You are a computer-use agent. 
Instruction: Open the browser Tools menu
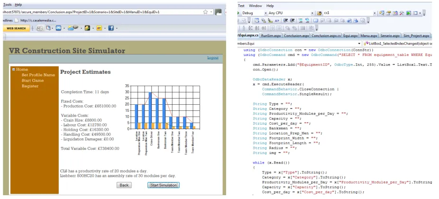(7, 5)
